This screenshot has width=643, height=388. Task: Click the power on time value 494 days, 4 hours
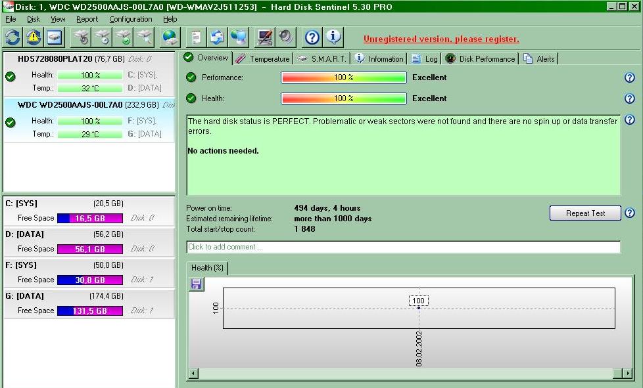pyautogui.click(x=327, y=208)
